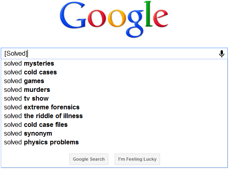Click the microphone voice search icon
The width and height of the screenshot is (229, 169).
[x=221, y=54]
